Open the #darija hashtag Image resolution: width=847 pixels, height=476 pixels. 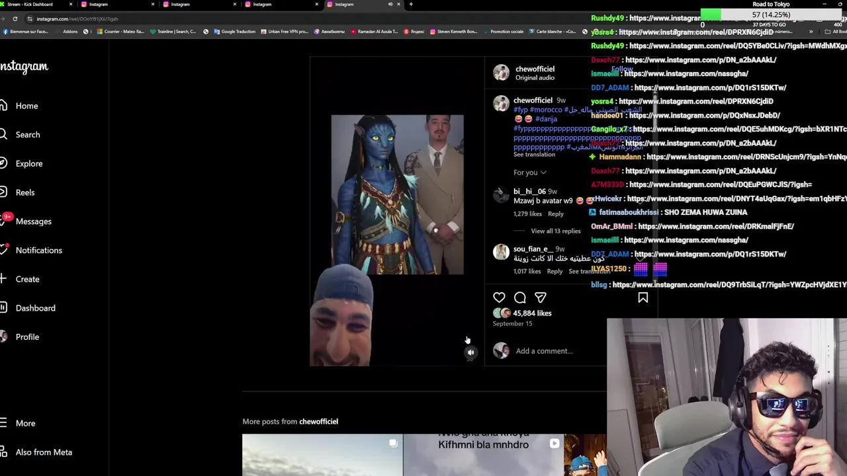coord(546,119)
